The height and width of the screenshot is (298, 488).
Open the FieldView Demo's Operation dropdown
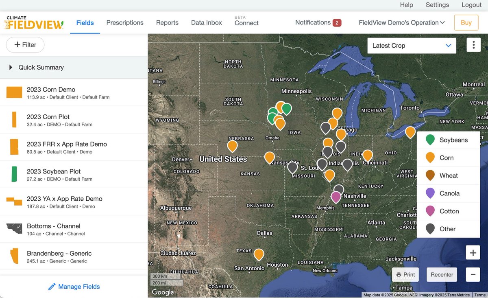[x=402, y=23]
